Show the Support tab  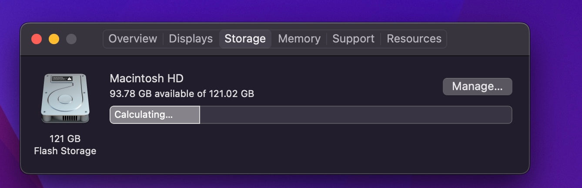[353, 39]
